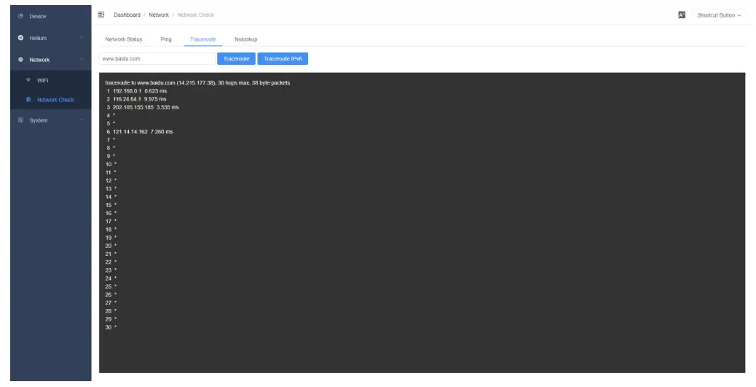The image size is (756, 387).
Task: Go to Dashboard breadcrumb link
Action: pyautogui.click(x=127, y=15)
